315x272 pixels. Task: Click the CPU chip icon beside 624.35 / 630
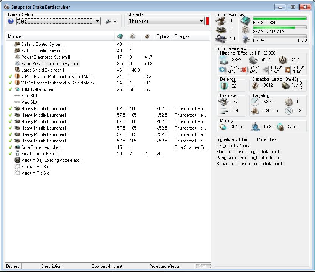click(x=245, y=21)
